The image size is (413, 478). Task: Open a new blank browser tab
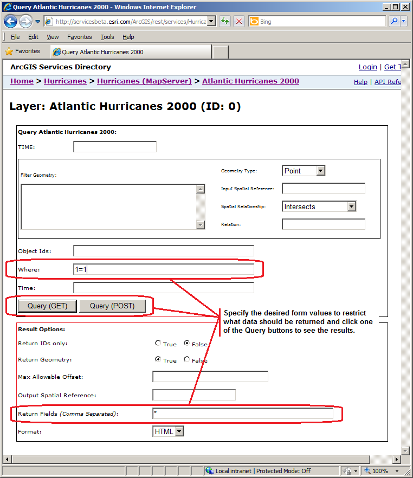[221, 52]
